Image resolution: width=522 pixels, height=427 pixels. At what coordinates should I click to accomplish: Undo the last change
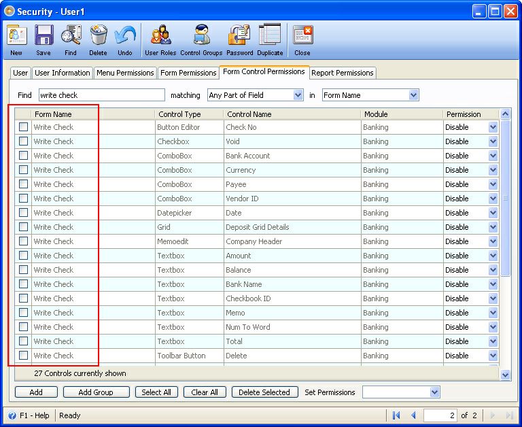125,40
